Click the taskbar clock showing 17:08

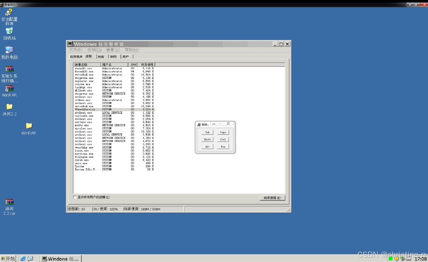(421, 259)
